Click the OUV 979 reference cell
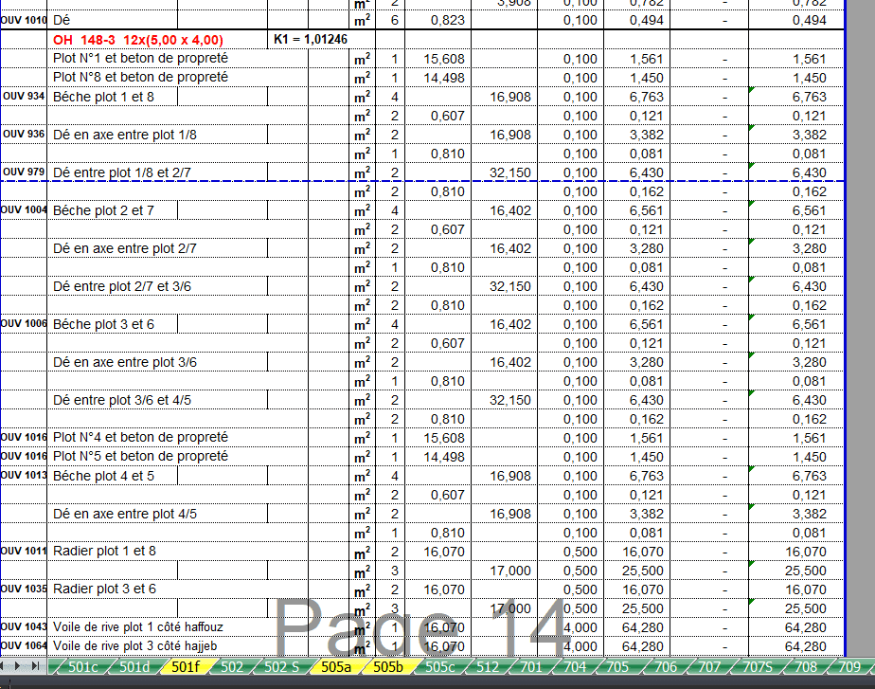 (x=24, y=172)
